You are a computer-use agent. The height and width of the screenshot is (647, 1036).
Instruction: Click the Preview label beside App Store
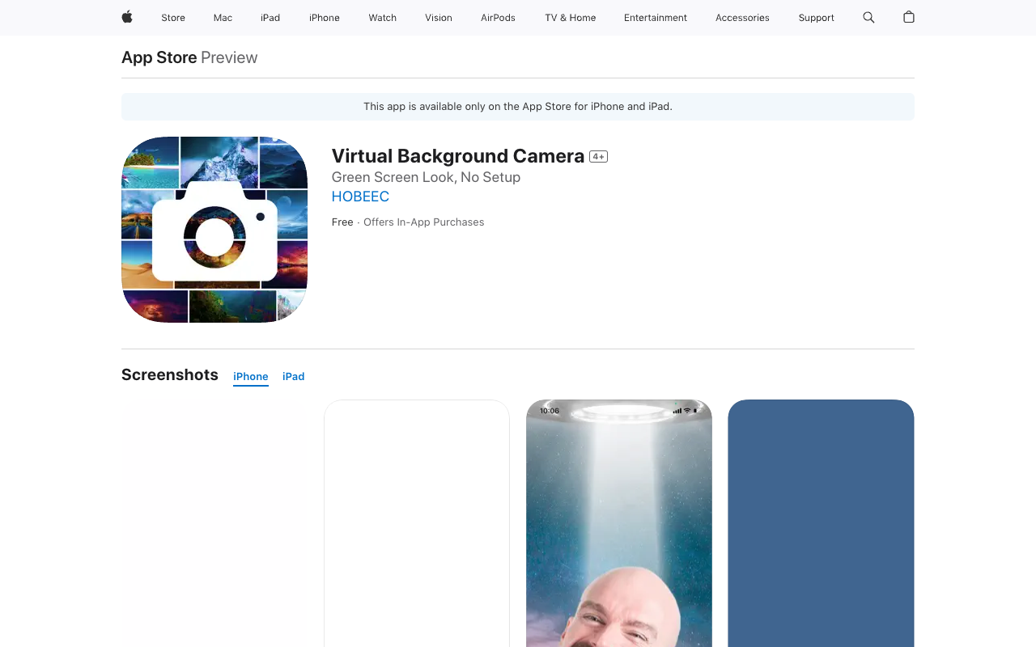coord(229,57)
